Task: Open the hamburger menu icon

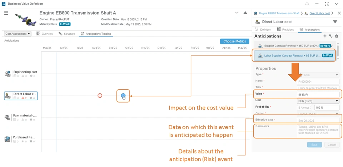Action: [6, 13]
